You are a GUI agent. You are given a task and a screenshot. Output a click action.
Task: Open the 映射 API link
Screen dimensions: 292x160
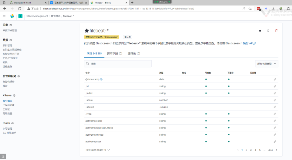click(249, 43)
